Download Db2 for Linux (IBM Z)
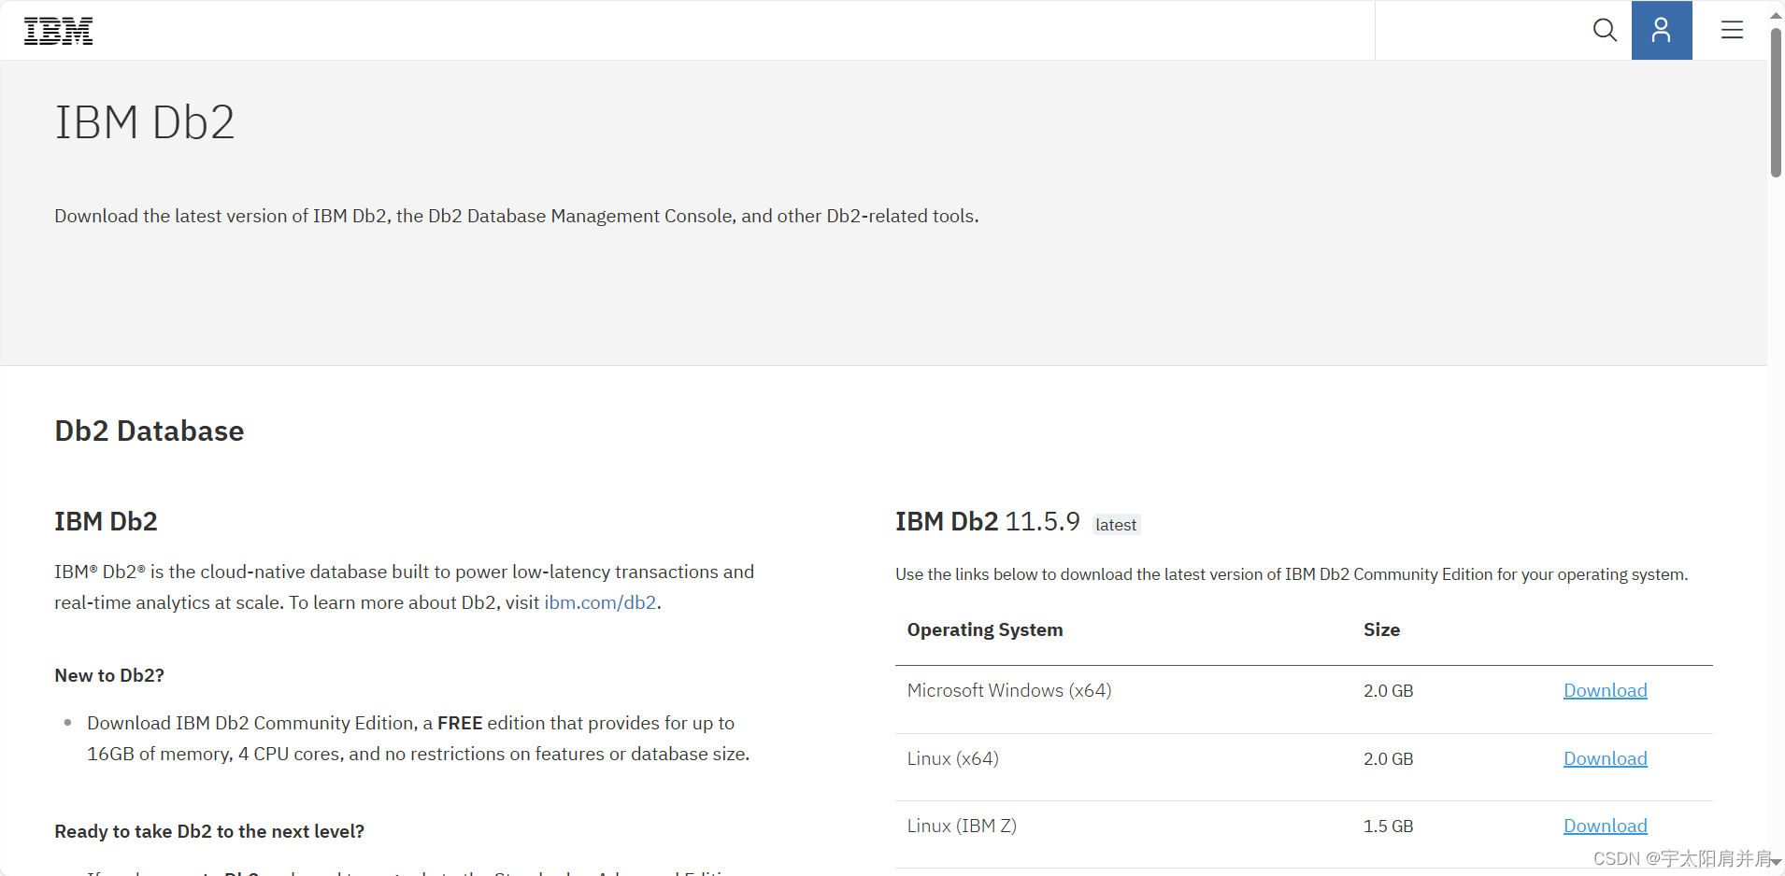 [x=1605, y=826]
